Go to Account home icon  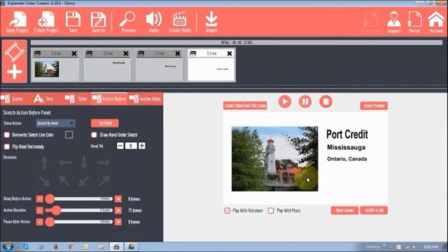coord(436,22)
